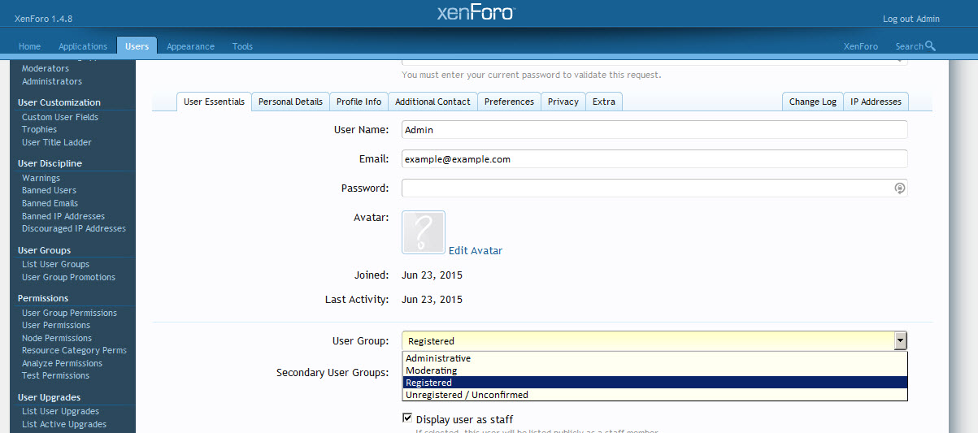
Task: Toggle the Display user as staff checkbox
Action: [x=407, y=418]
